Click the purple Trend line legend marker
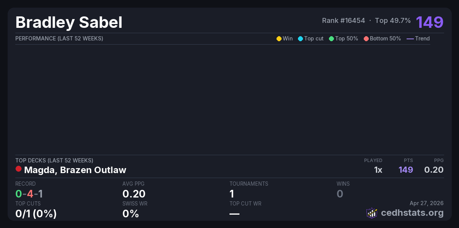Screen dimensions: 459x228 [x=410, y=39]
